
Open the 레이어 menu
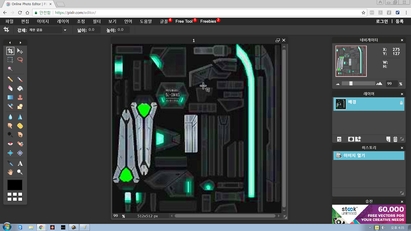click(x=63, y=21)
